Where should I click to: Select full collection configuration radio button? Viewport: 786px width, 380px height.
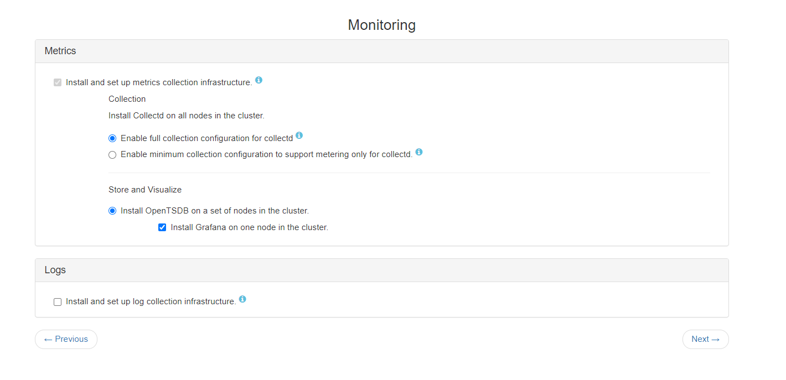pos(112,138)
